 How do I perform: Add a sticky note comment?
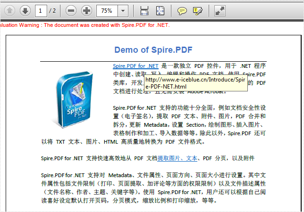click(x=182, y=10)
